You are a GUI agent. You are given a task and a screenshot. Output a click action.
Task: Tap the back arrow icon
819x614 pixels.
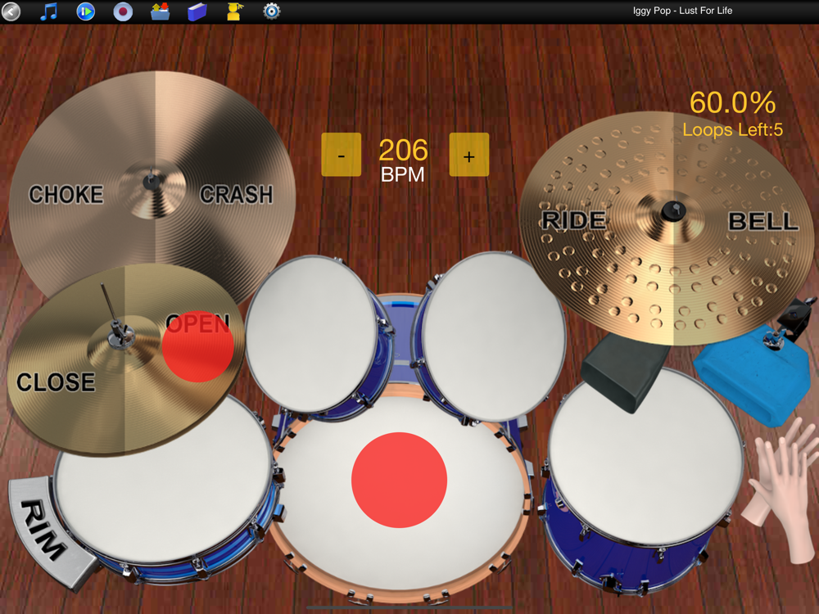click(11, 11)
